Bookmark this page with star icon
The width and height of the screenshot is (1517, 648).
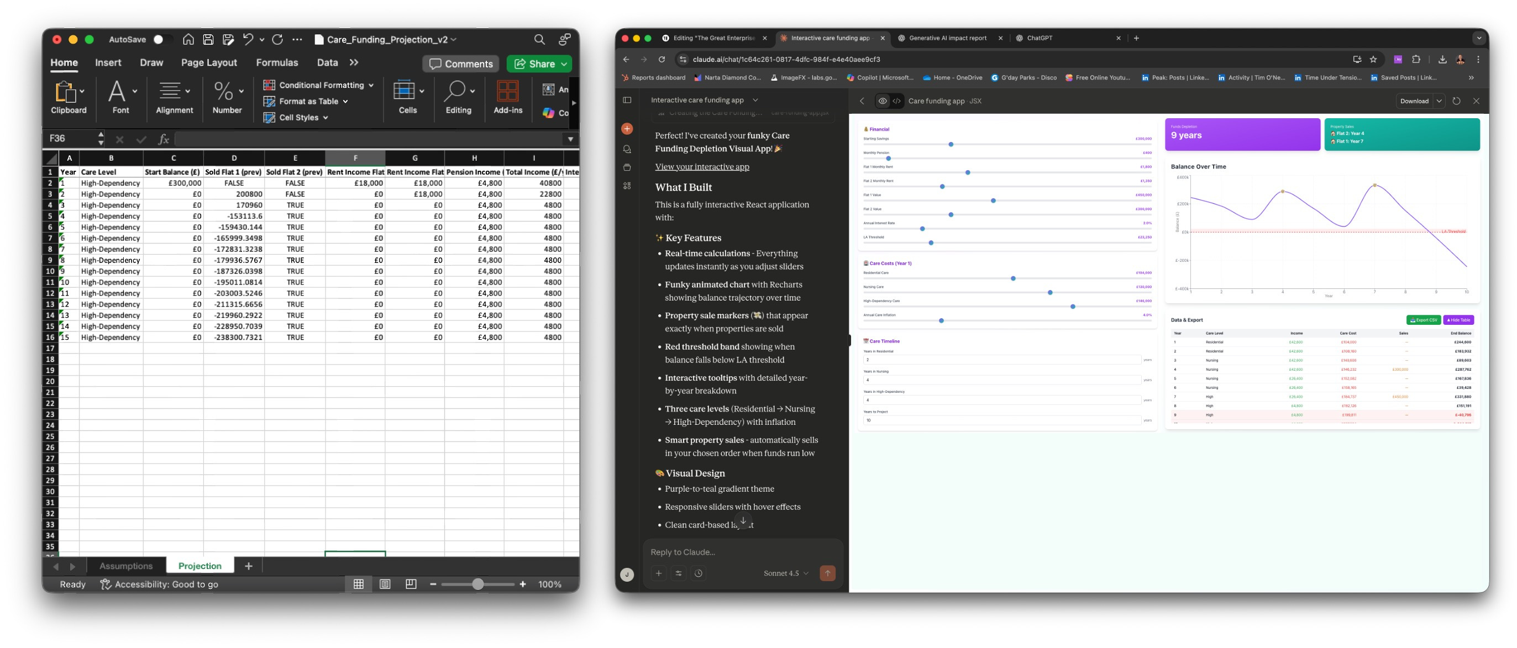pos(1373,60)
